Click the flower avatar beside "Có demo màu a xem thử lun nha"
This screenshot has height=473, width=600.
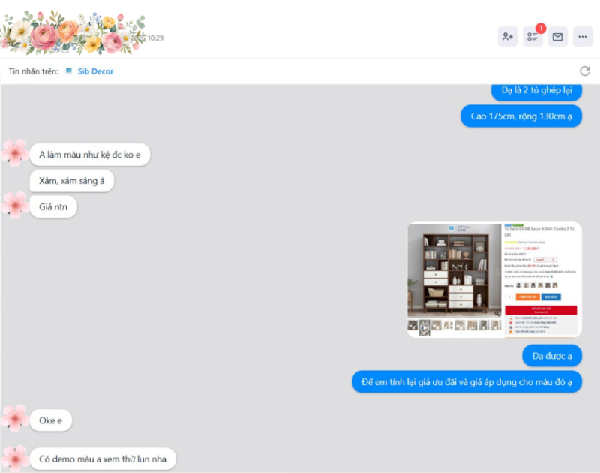pos(15,458)
